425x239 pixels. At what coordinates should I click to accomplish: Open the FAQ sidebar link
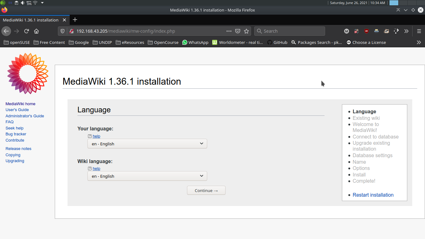(10, 122)
